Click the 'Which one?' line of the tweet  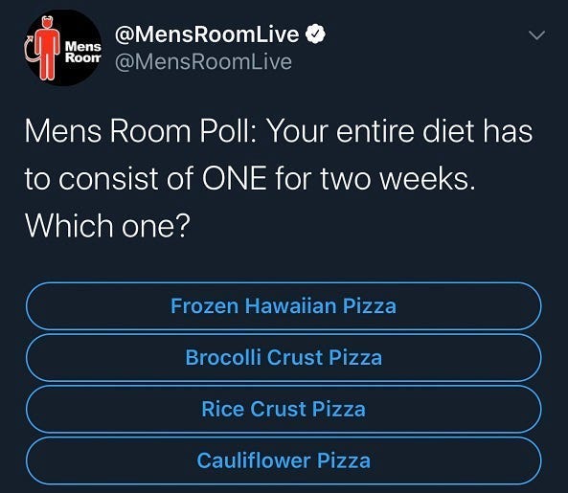(x=107, y=226)
